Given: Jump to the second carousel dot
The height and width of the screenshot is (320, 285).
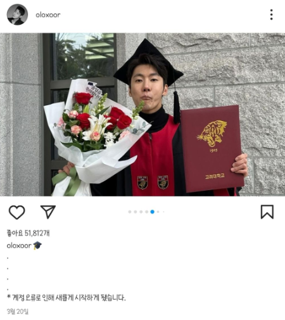Looking at the screenshot, I should (x=136, y=212).
